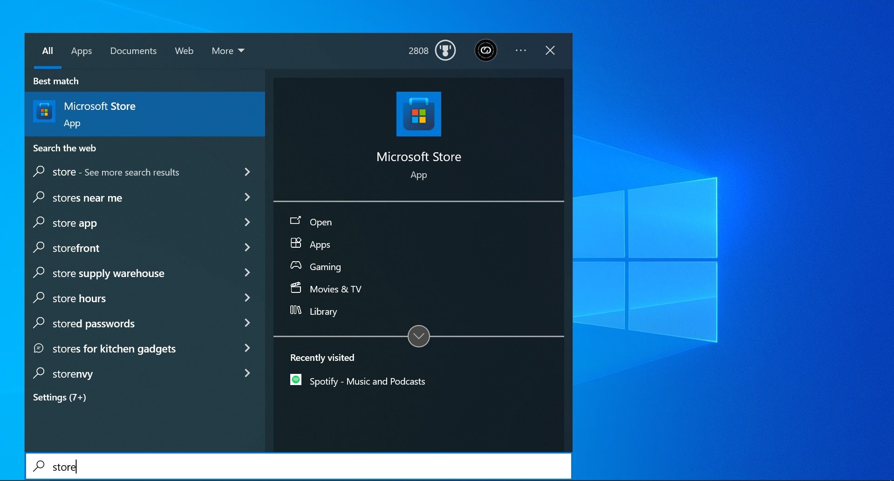894x481 pixels.
Task: Click search icon beside 'storenvy'
Action: [39, 373]
